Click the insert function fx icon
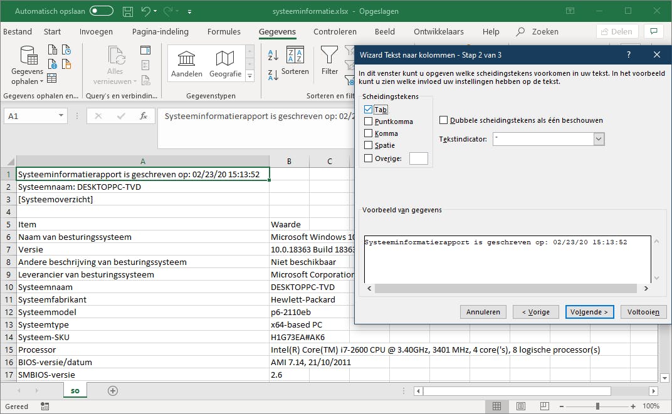The height and width of the screenshot is (414, 672). coord(144,116)
